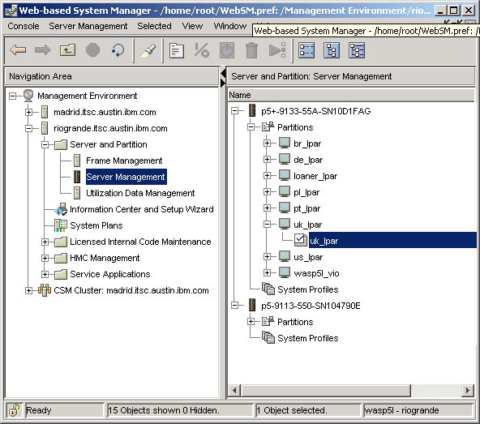480x424 pixels.
Task: Click the p5-9113-550 System Profiles icon
Action: [x=268, y=338]
